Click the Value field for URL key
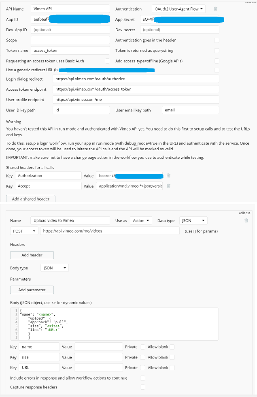 99,368
